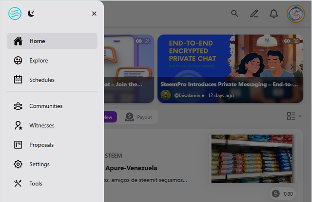Click the 21 views eye counter

pos(142,41)
